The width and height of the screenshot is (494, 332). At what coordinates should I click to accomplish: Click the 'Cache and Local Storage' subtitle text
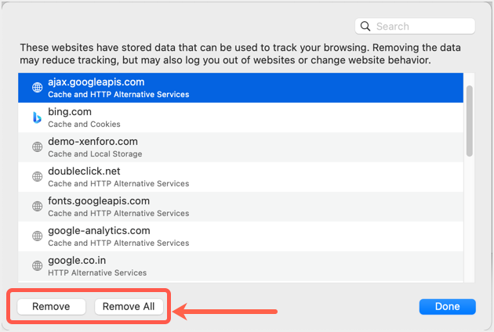95,154
